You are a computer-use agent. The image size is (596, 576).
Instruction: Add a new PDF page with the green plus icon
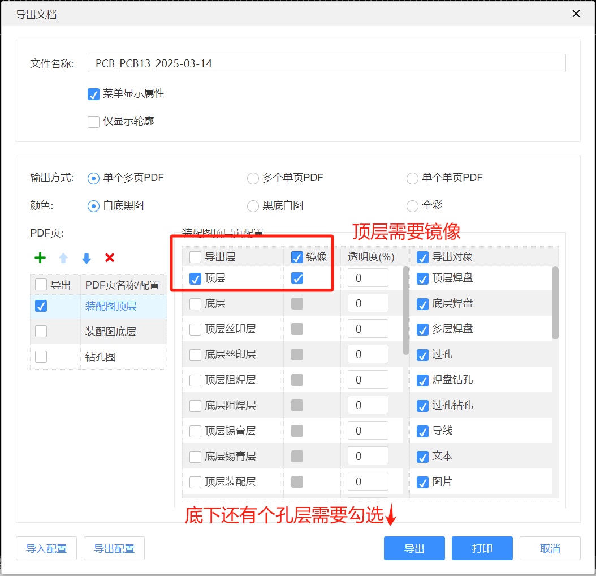(x=40, y=257)
